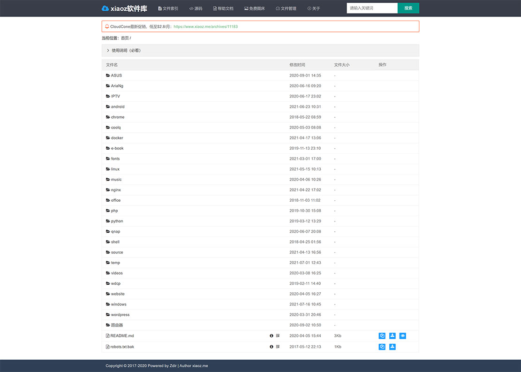Open the docker folder
Image resolution: width=521 pixels, height=372 pixels.
pos(117,138)
